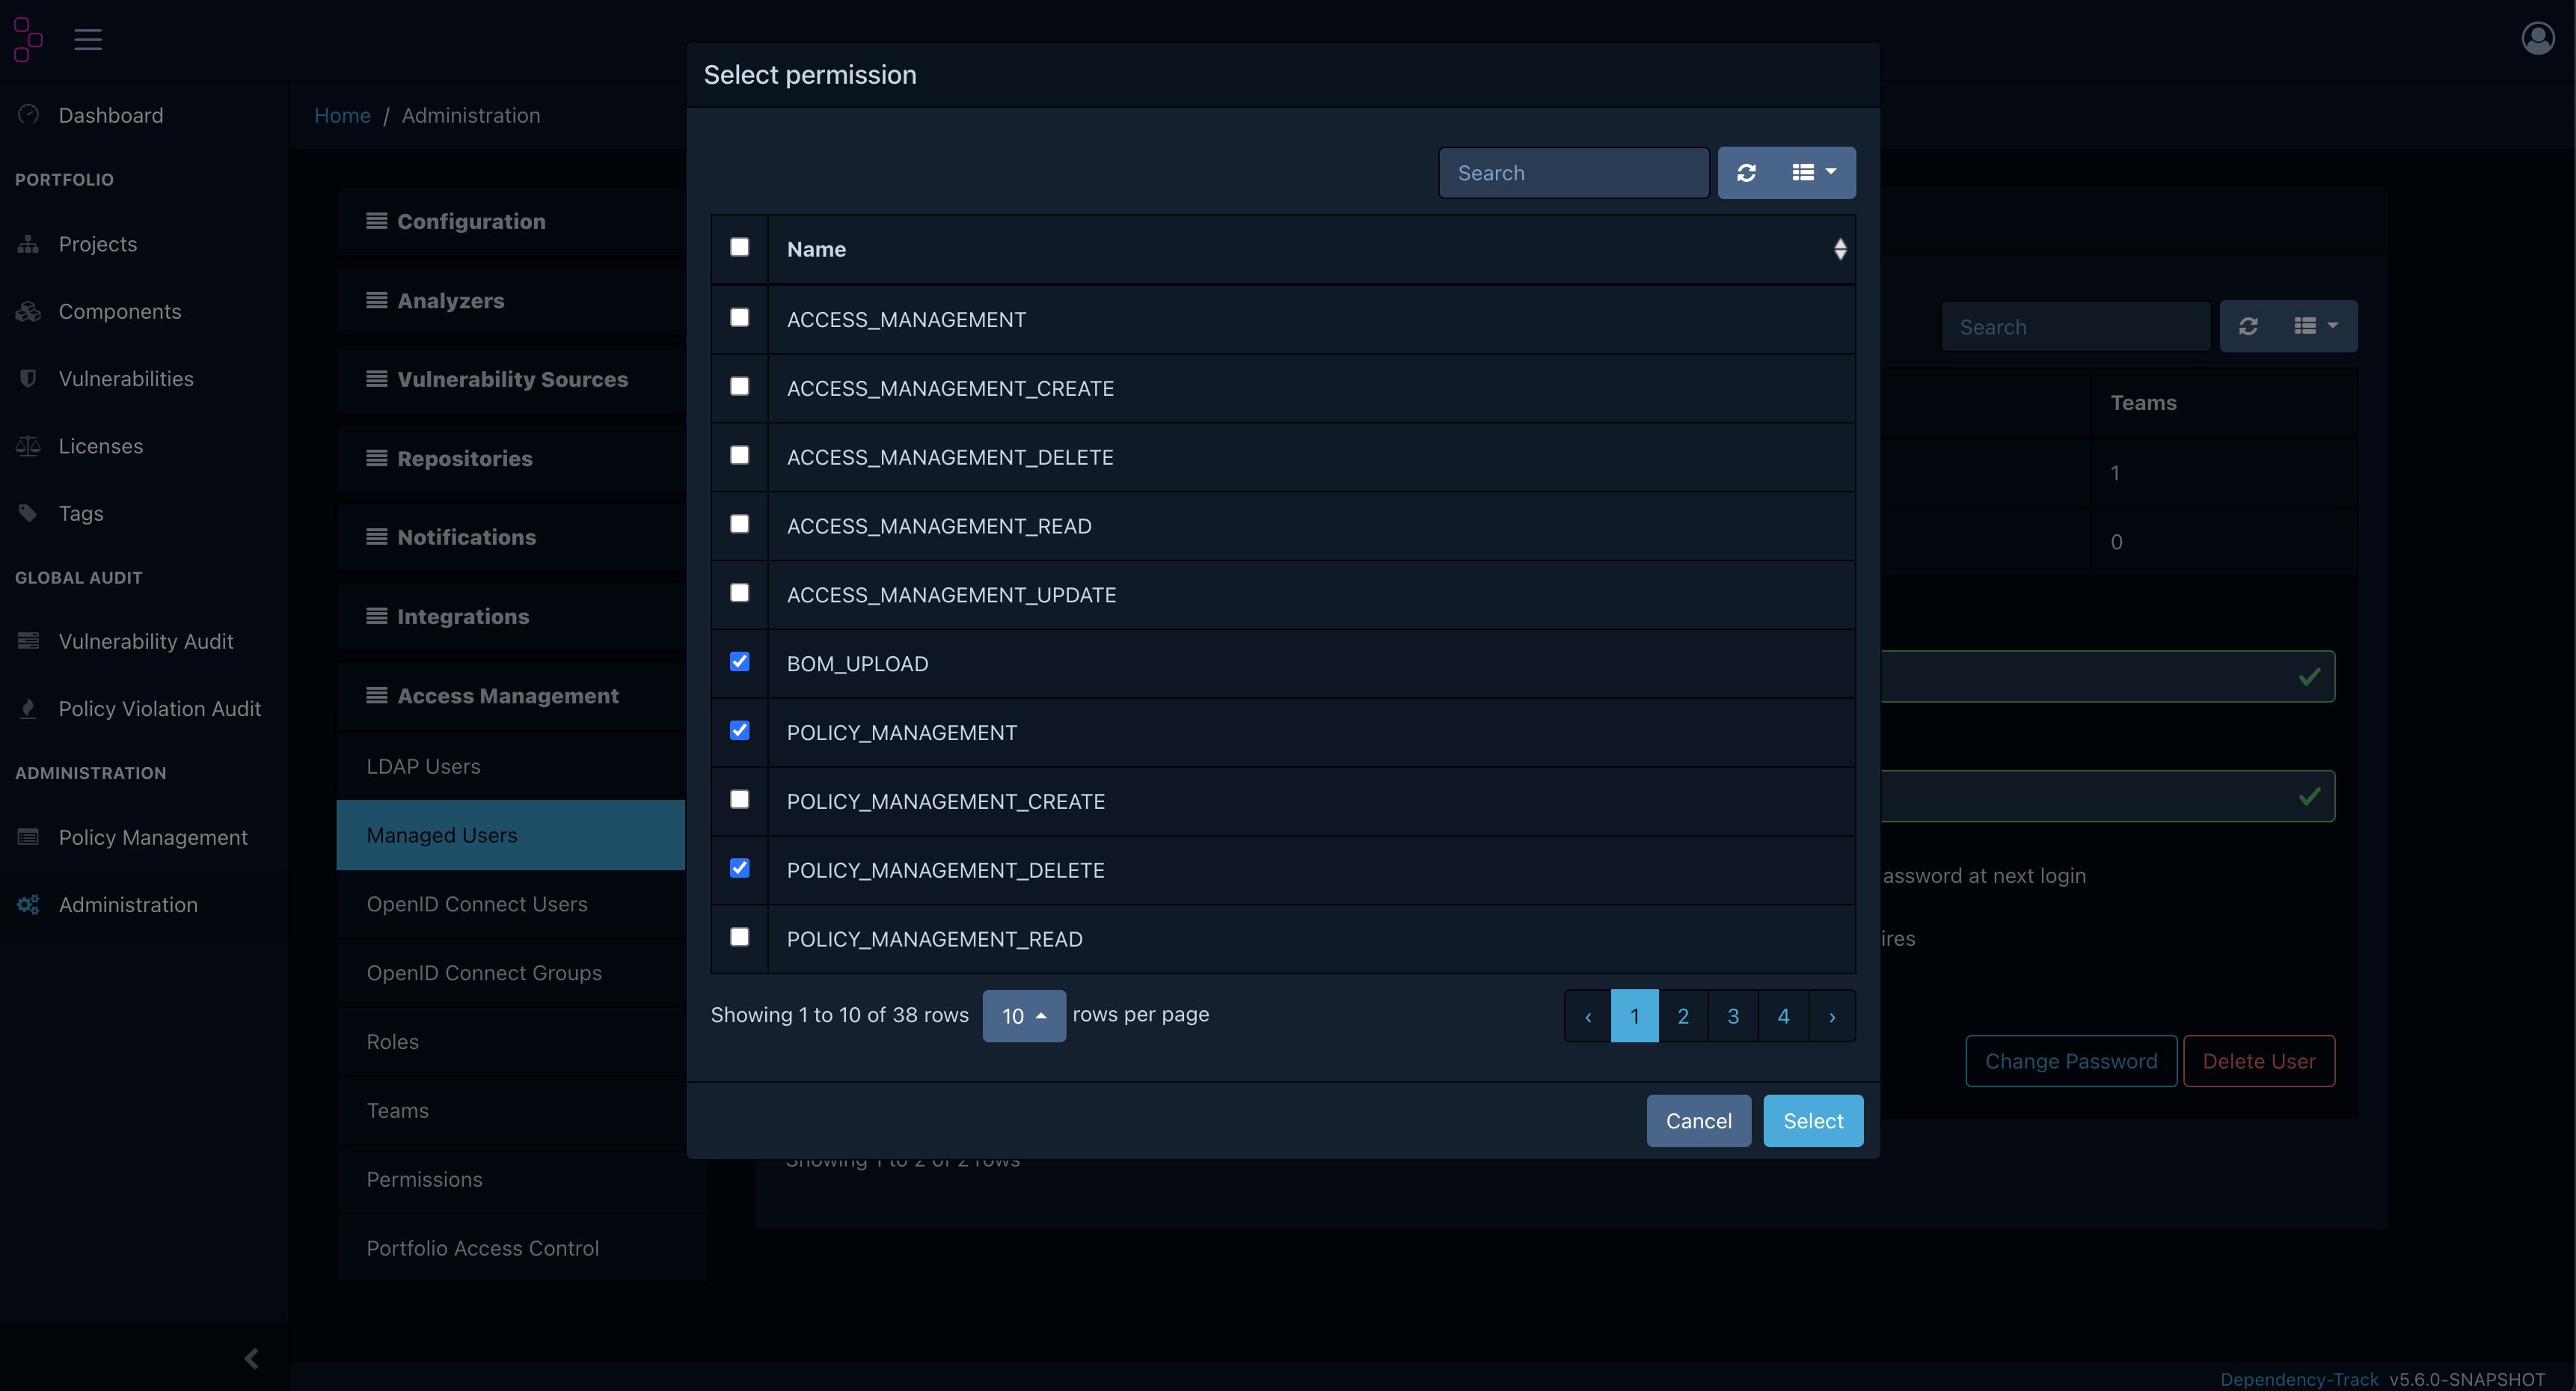The height and width of the screenshot is (1391, 2576).
Task: Open the rows per page dropdown
Action: coord(1024,1015)
